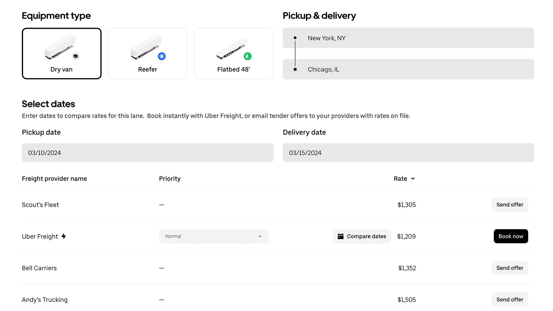This screenshot has height=311, width=553.
Task: Click the Dry van truck badge icon
Action: 76,56
